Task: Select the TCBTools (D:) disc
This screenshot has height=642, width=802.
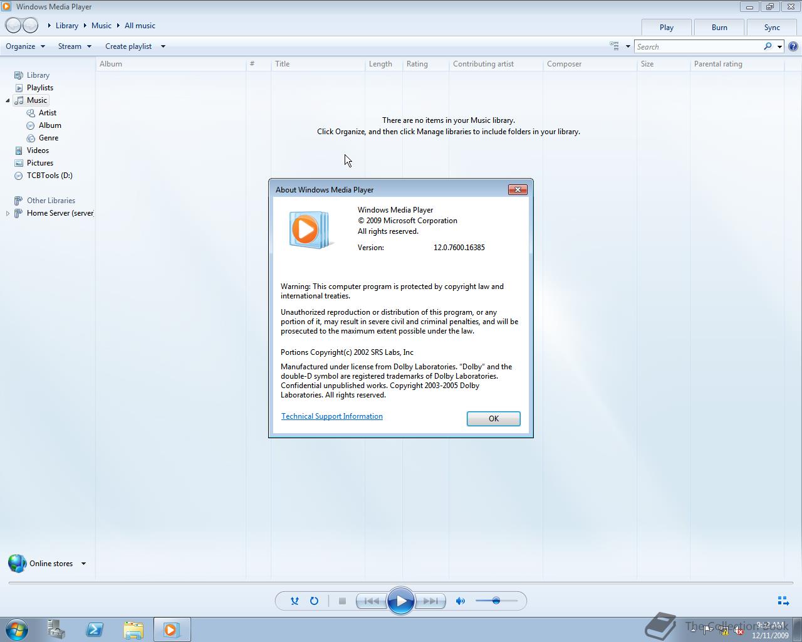Action: 49,176
